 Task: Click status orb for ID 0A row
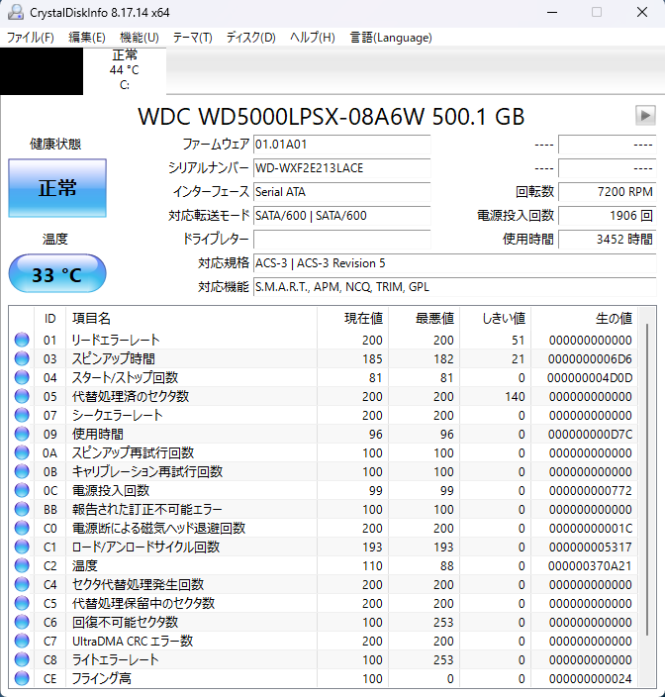pos(22,452)
